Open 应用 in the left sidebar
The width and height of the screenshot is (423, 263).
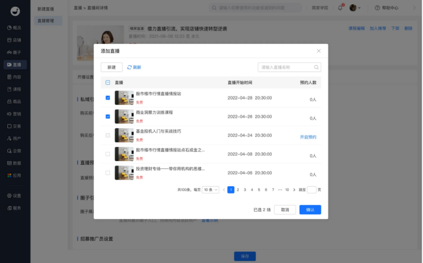tap(15, 175)
